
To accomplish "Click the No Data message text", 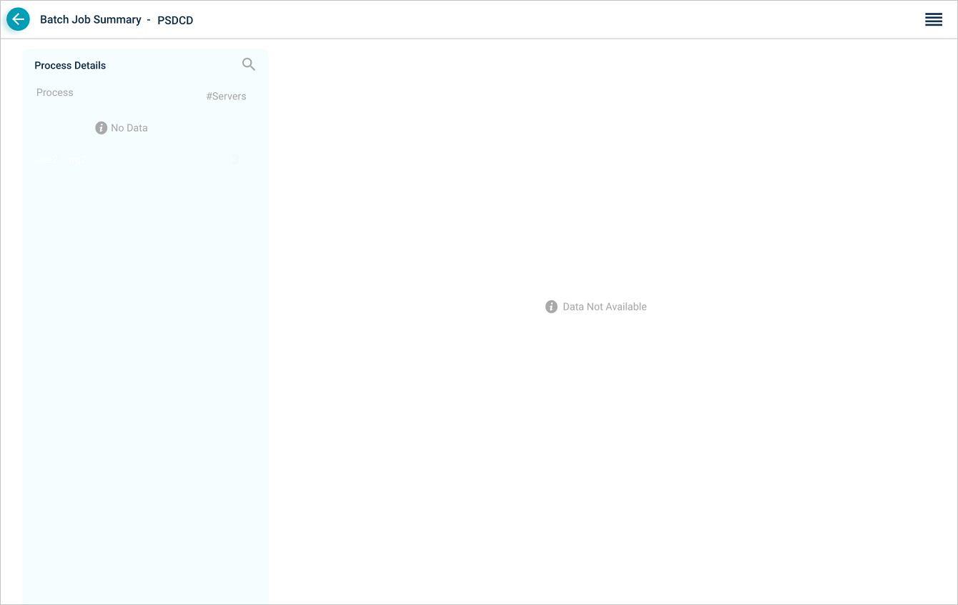I will pos(129,128).
